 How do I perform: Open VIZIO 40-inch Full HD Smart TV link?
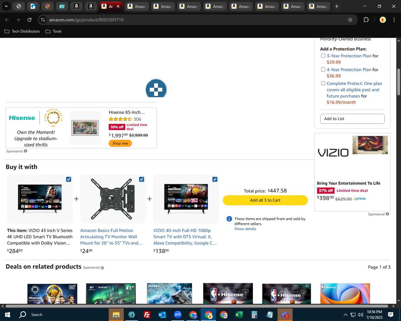[x=185, y=237]
